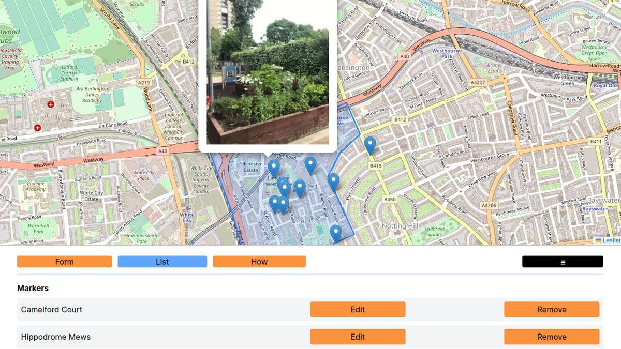This screenshot has height=349, width=621.
Task: Open the Leaflet attribution link
Action: tap(611, 240)
